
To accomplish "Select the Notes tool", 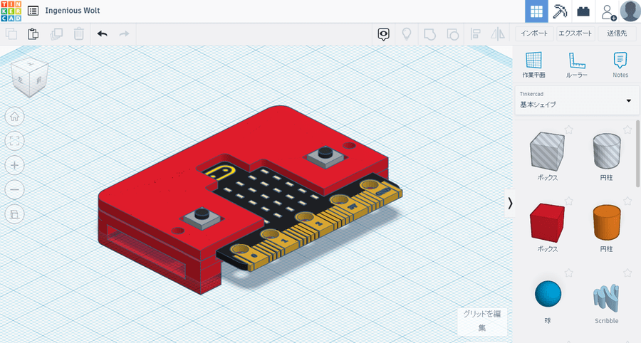I will click(620, 65).
